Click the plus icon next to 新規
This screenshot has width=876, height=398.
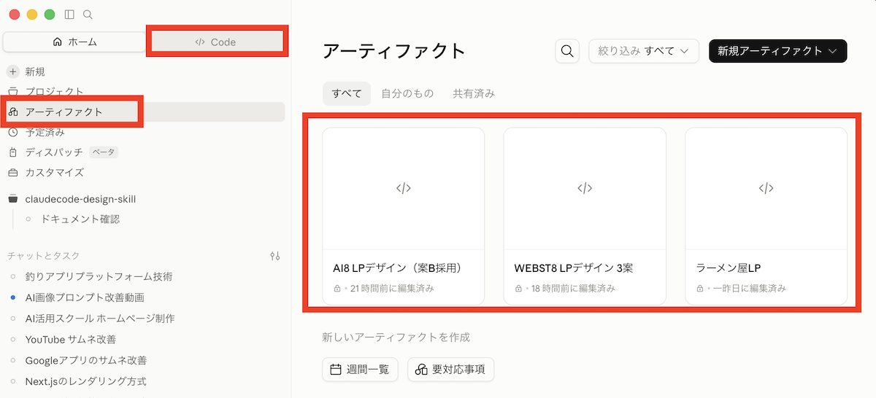[x=13, y=71]
